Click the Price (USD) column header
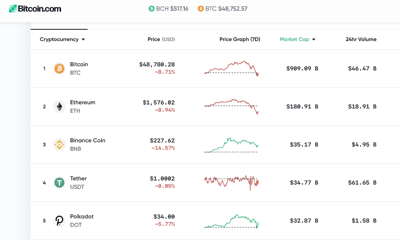400x240 pixels. pos(161,39)
